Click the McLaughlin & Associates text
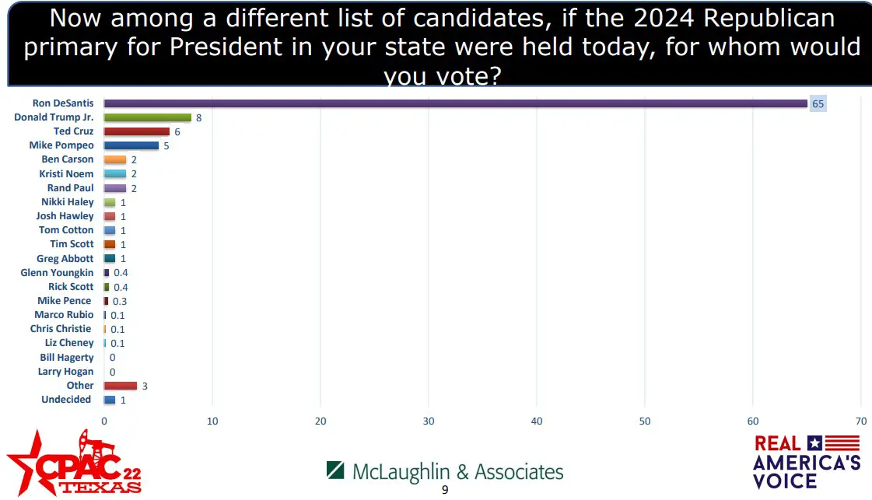872x500 pixels. [x=457, y=472]
